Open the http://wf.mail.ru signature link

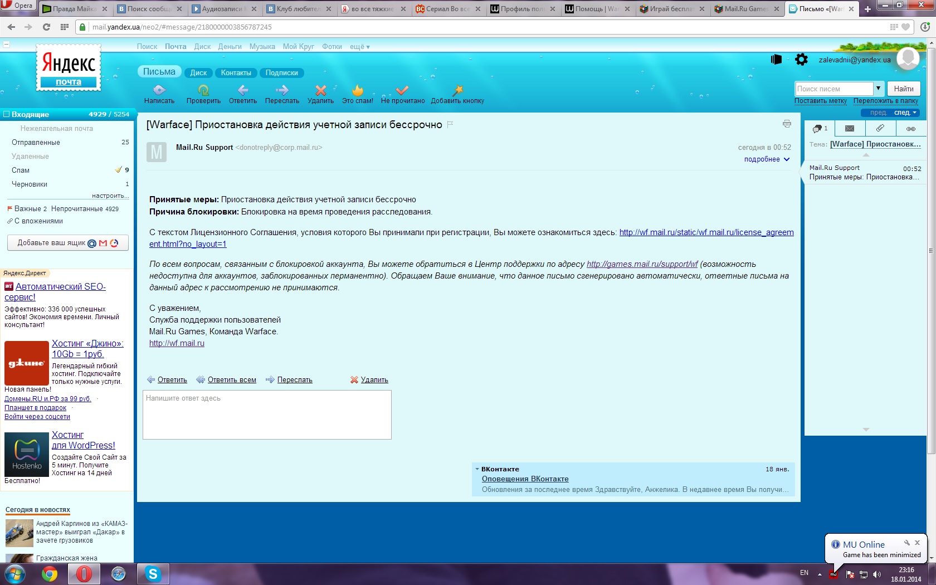coord(177,343)
